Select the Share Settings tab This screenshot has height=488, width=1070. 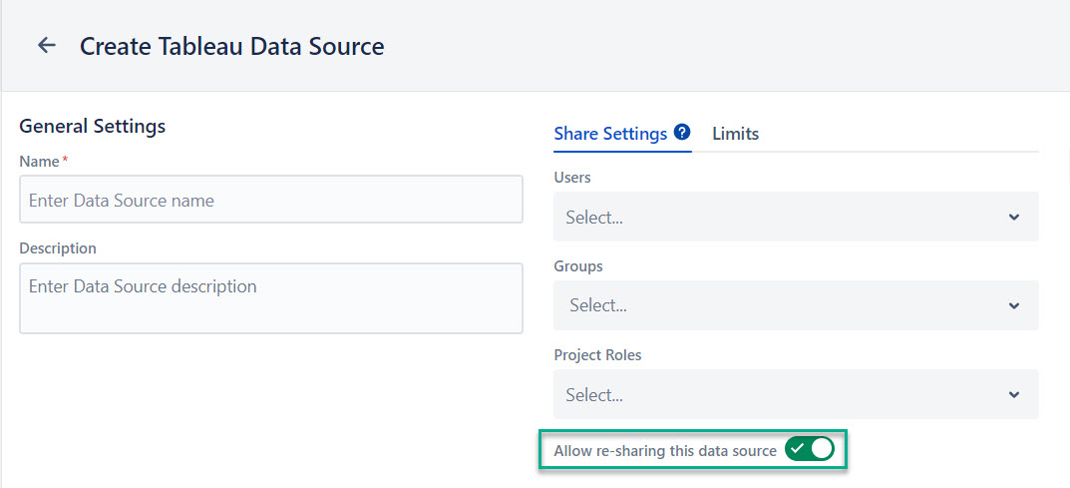610,134
